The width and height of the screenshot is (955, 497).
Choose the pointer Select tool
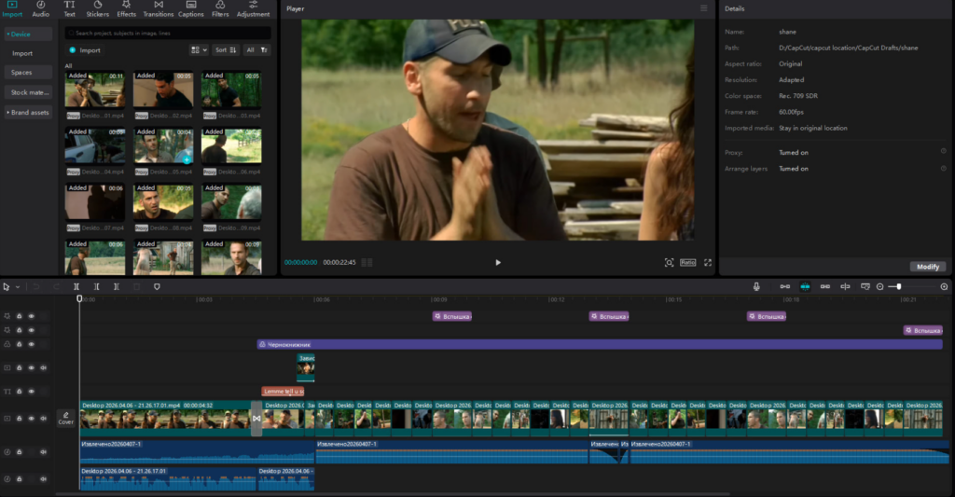click(7, 287)
